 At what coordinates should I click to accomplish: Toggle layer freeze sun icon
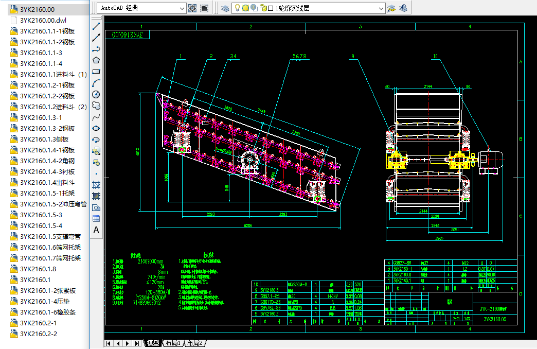pos(245,8)
